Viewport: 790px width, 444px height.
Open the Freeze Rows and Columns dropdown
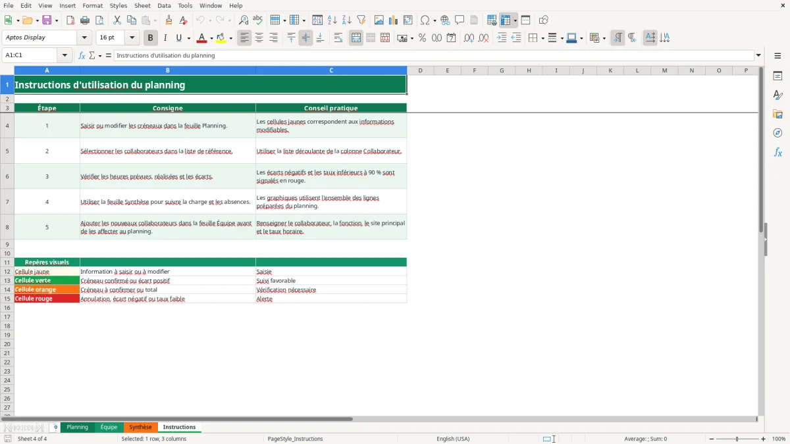pos(515,20)
